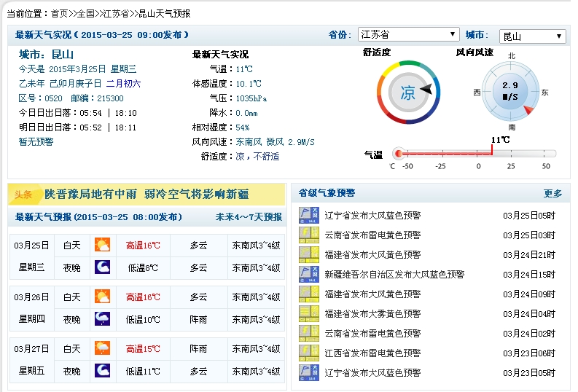The image size is (578, 392).
Task: Click the 03月25日 daytime cloudy weather icon
Action: pyautogui.click(x=103, y=245)
